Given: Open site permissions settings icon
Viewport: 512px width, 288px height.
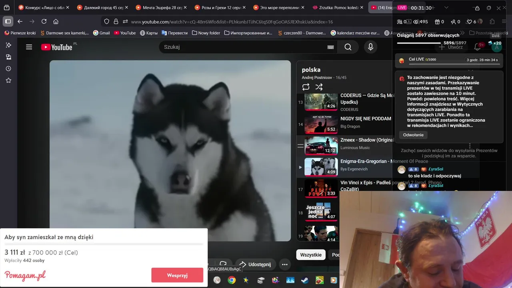Looking at the screenshot, I should 125,22.
